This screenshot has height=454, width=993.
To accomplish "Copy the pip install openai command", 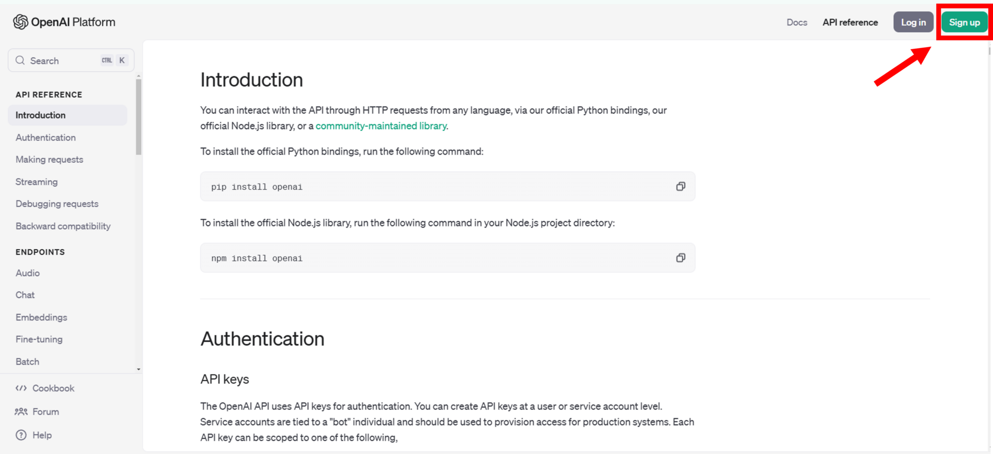I will (681, 187).
